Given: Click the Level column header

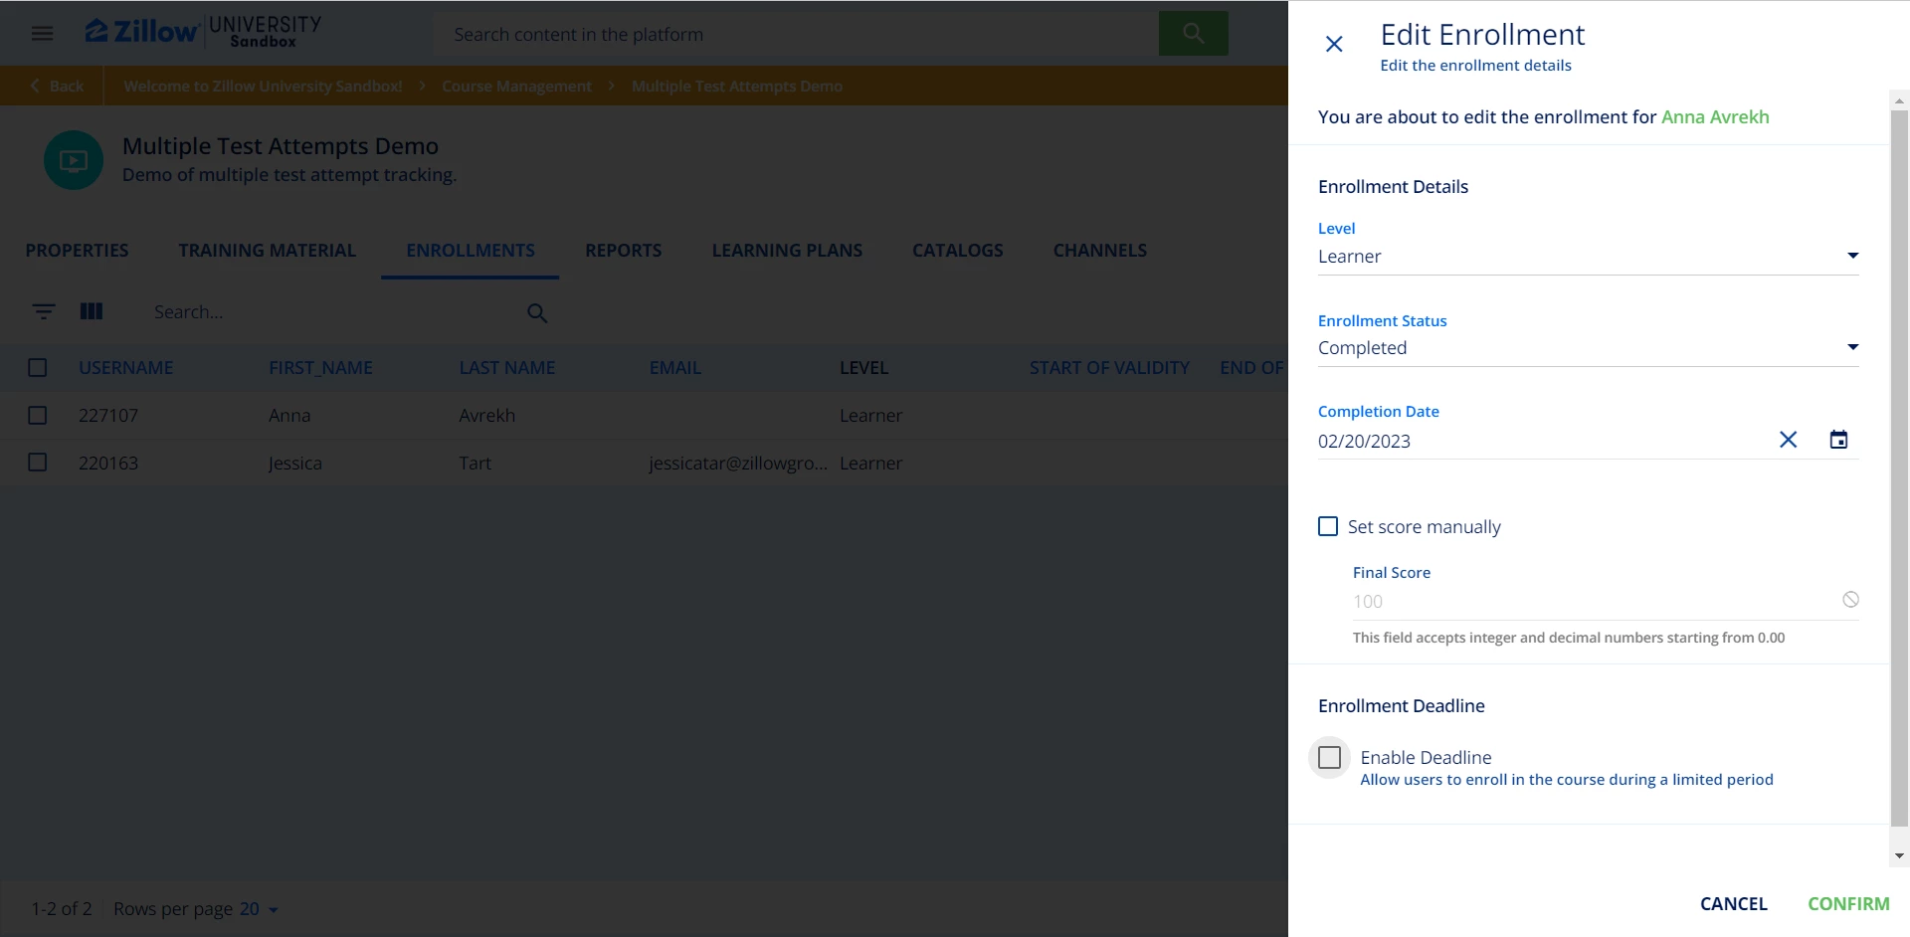Looking at the screenshot, I should click(x=863, y=368).
